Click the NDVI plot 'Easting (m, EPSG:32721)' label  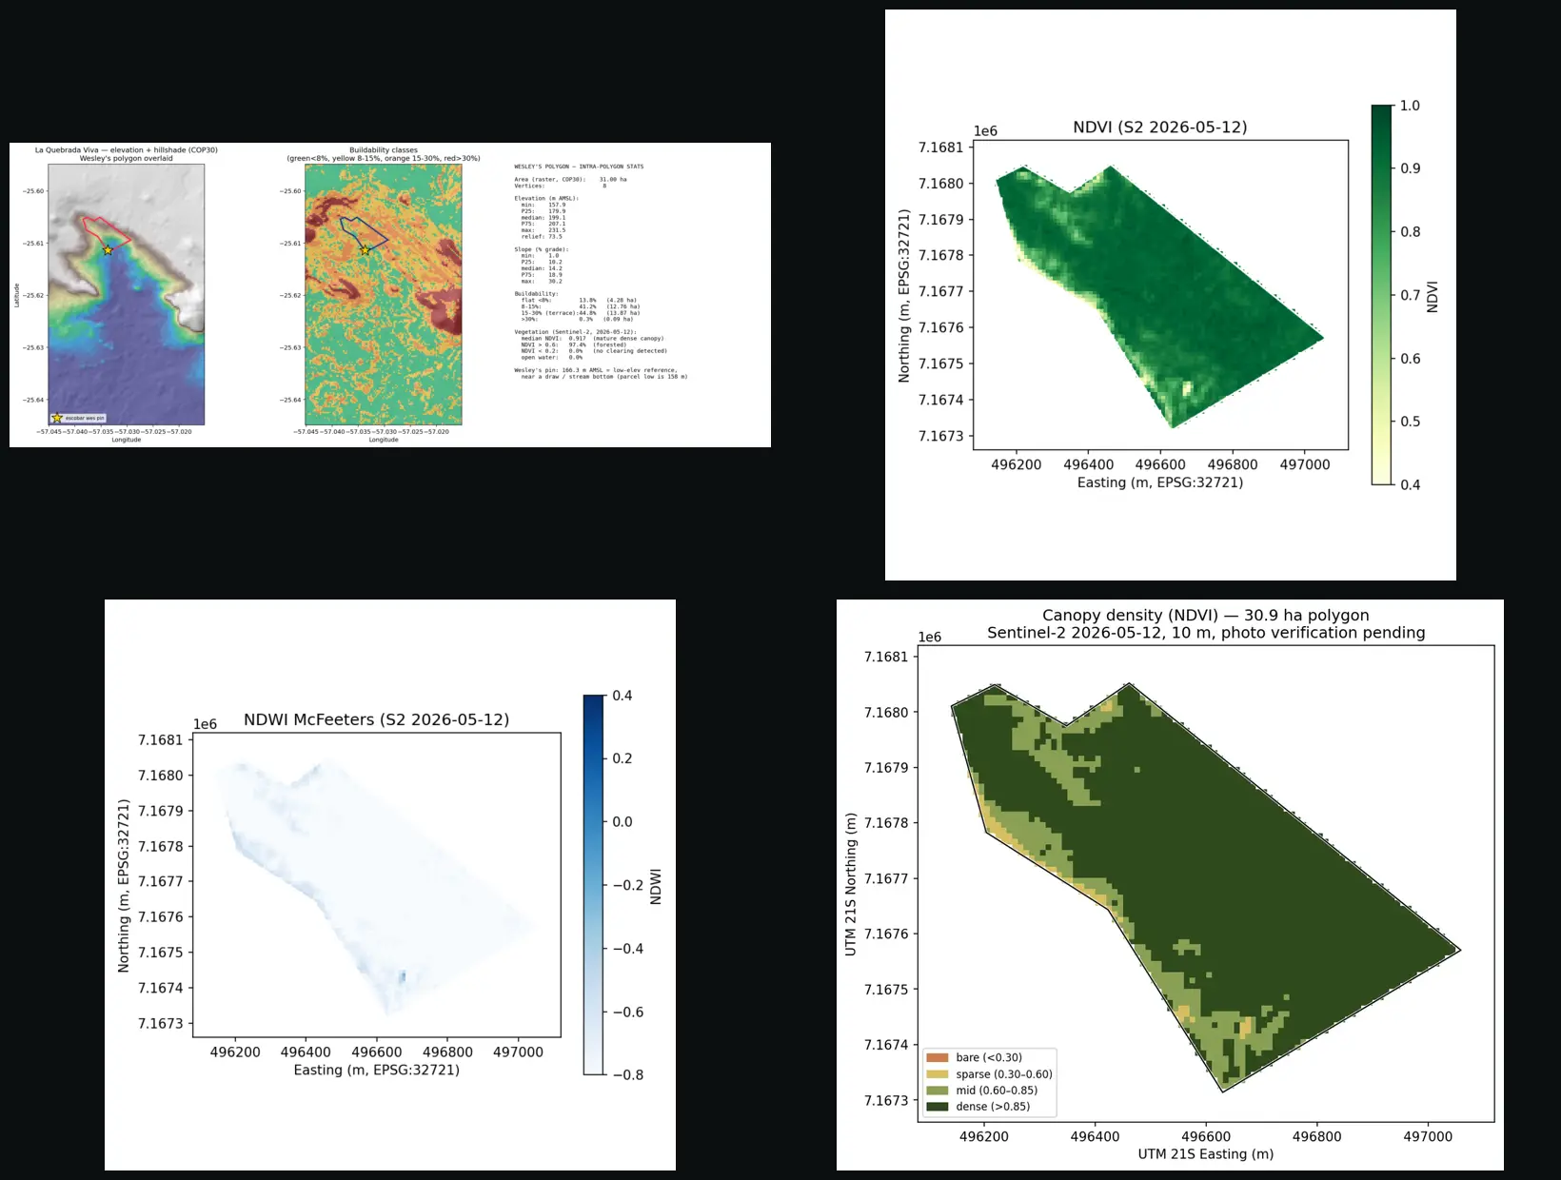pos(1160,482)
